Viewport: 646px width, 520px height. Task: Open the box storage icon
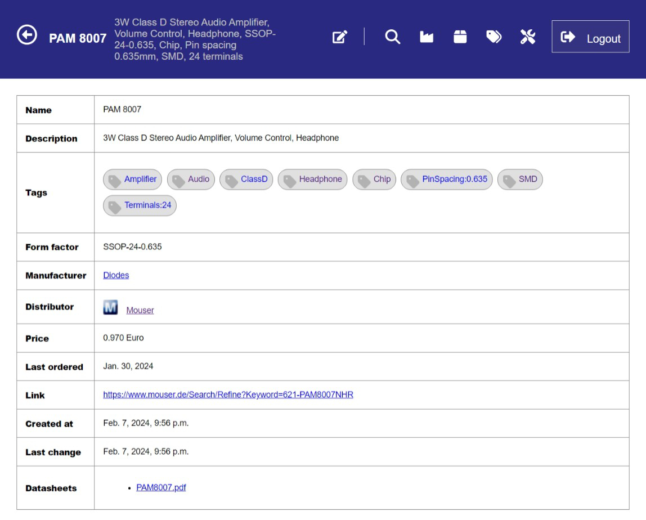pos(460,37)
